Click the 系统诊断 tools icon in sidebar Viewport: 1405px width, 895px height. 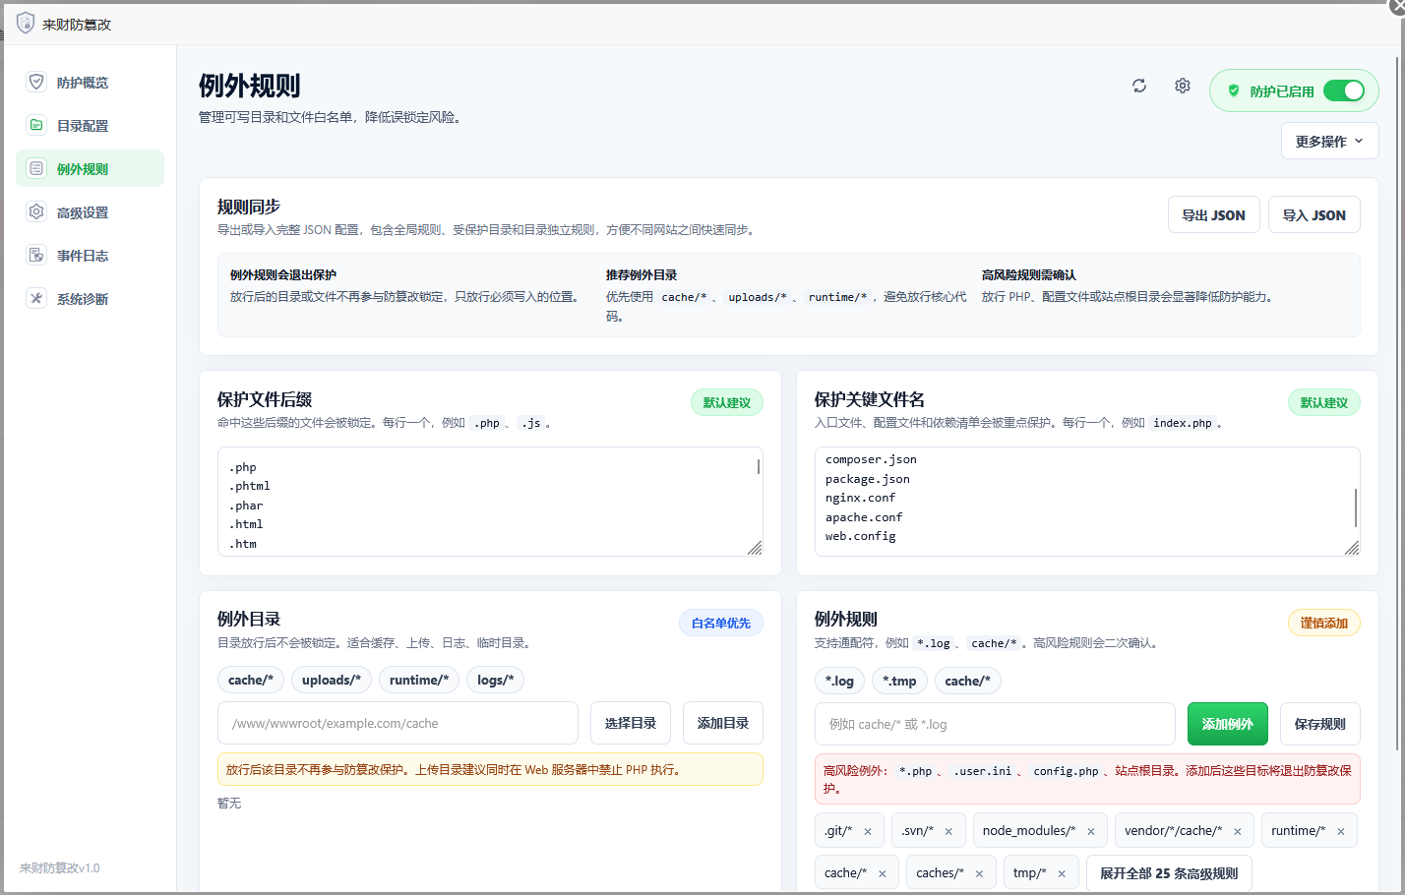click(36, 298)
